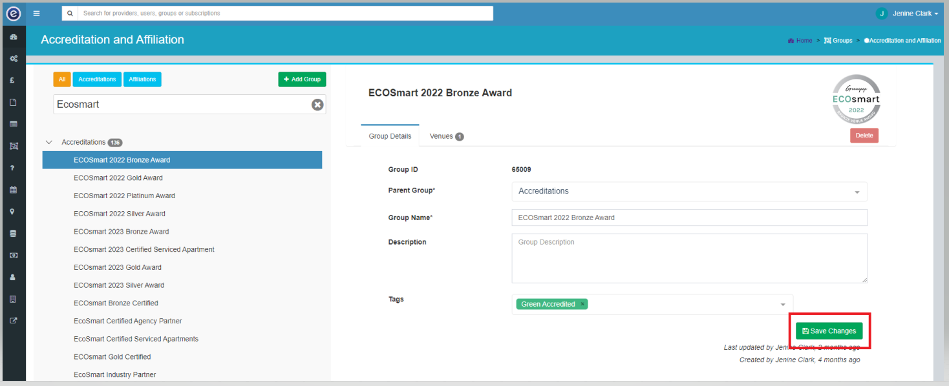The image size is (949, 386).
Task: Select EcoSmart Certified Agency Partner
Action: pyautogui.click(x=128, y=321)
